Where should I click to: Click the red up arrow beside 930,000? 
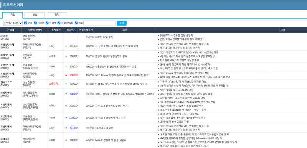click(x=66, y=75)
